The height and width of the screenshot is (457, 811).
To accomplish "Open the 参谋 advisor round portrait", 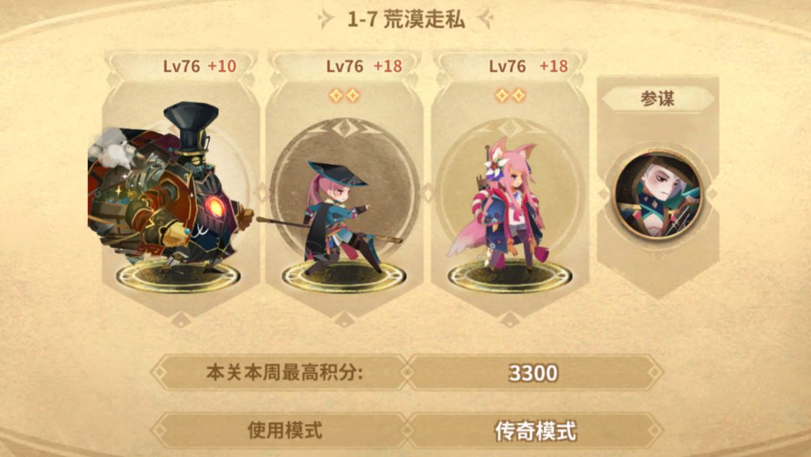I will click(x=657, y=195).
